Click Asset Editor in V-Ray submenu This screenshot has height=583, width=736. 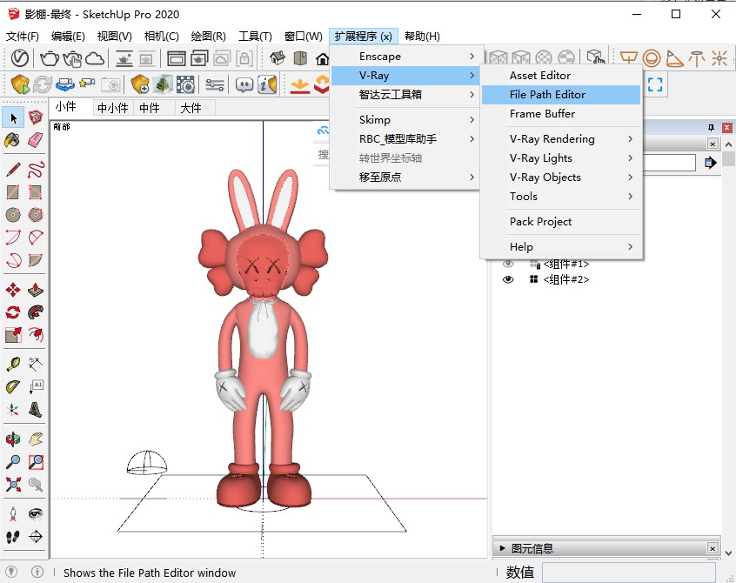coord(561,76)
